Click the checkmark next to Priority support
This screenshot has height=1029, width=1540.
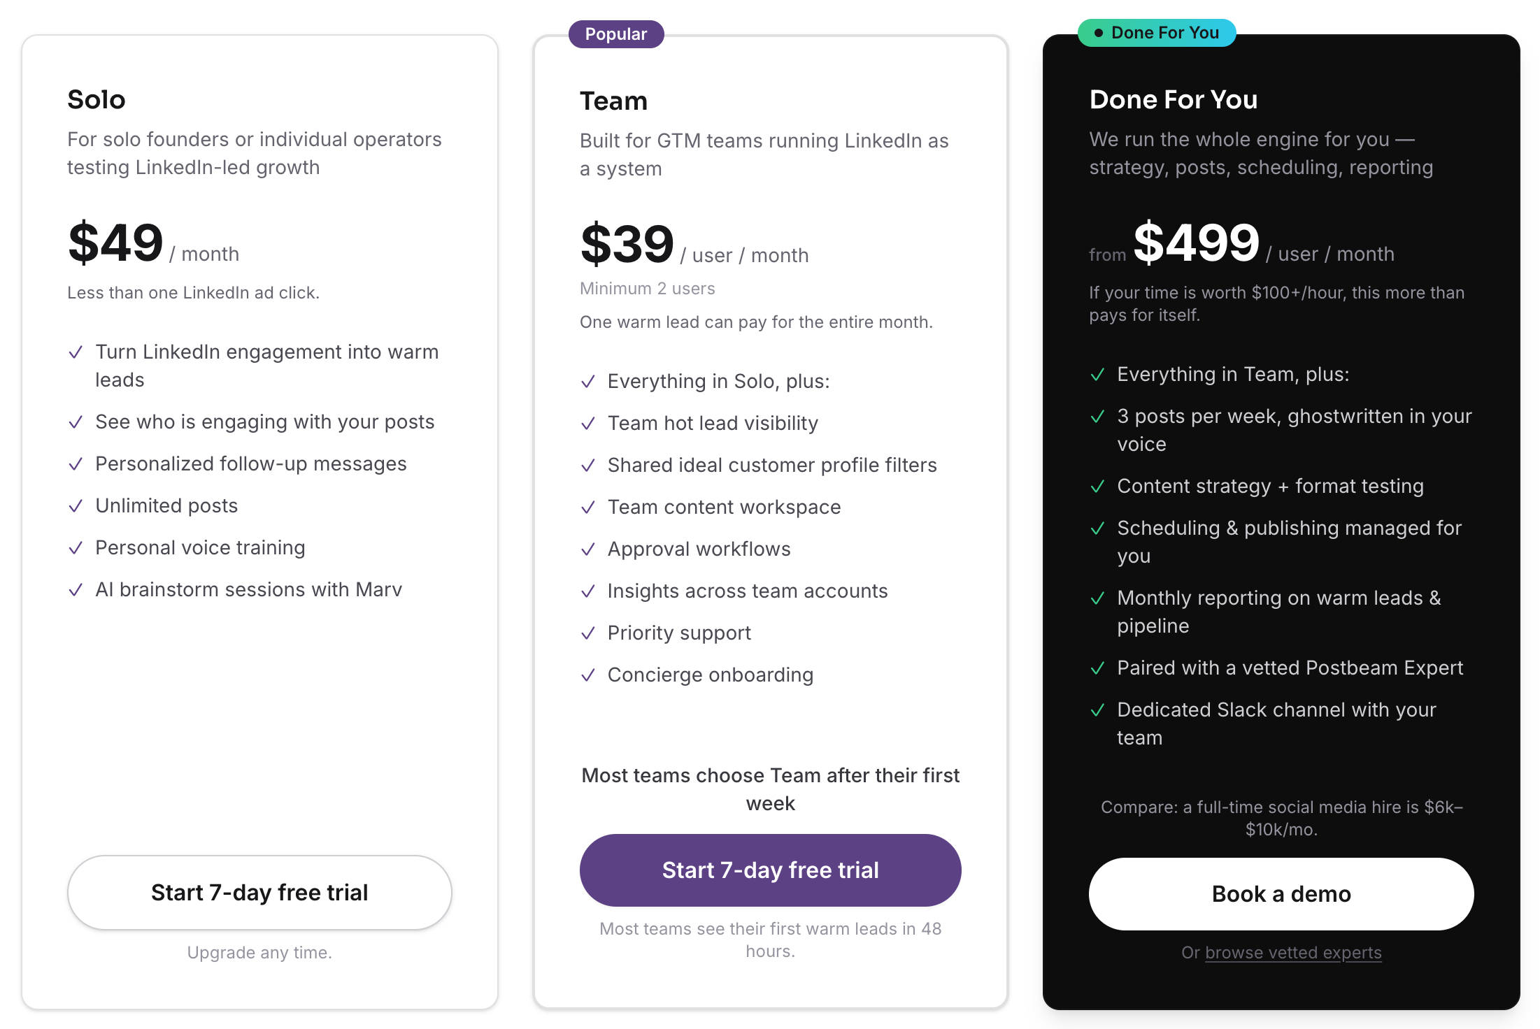pos(588,633)
